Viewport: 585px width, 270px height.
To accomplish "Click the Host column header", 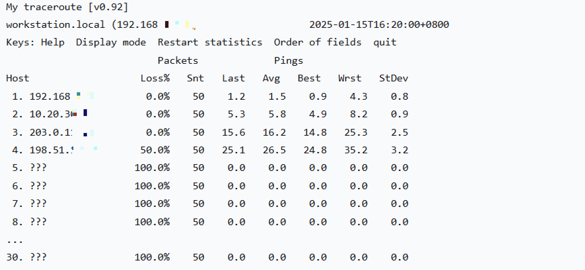I will click(x=18, y=78).
